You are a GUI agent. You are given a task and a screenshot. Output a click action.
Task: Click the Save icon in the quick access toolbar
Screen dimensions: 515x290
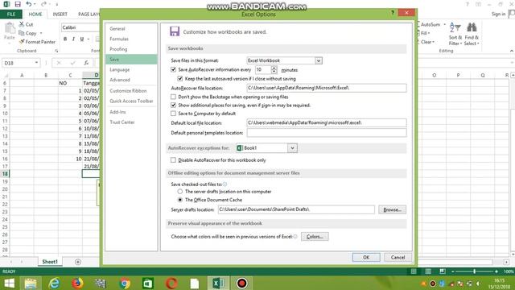point(18,4)
